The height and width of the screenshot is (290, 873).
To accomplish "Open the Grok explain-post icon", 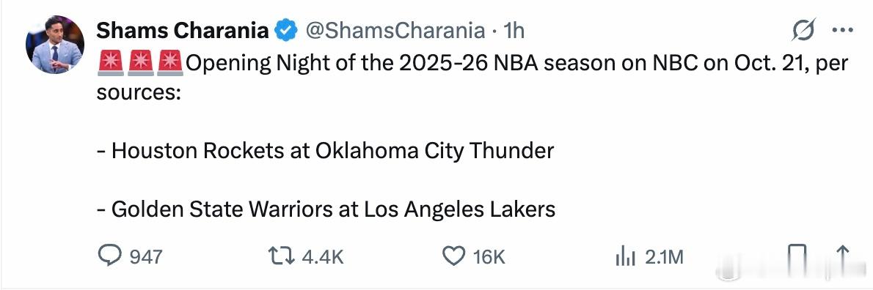I will (803, 29).
